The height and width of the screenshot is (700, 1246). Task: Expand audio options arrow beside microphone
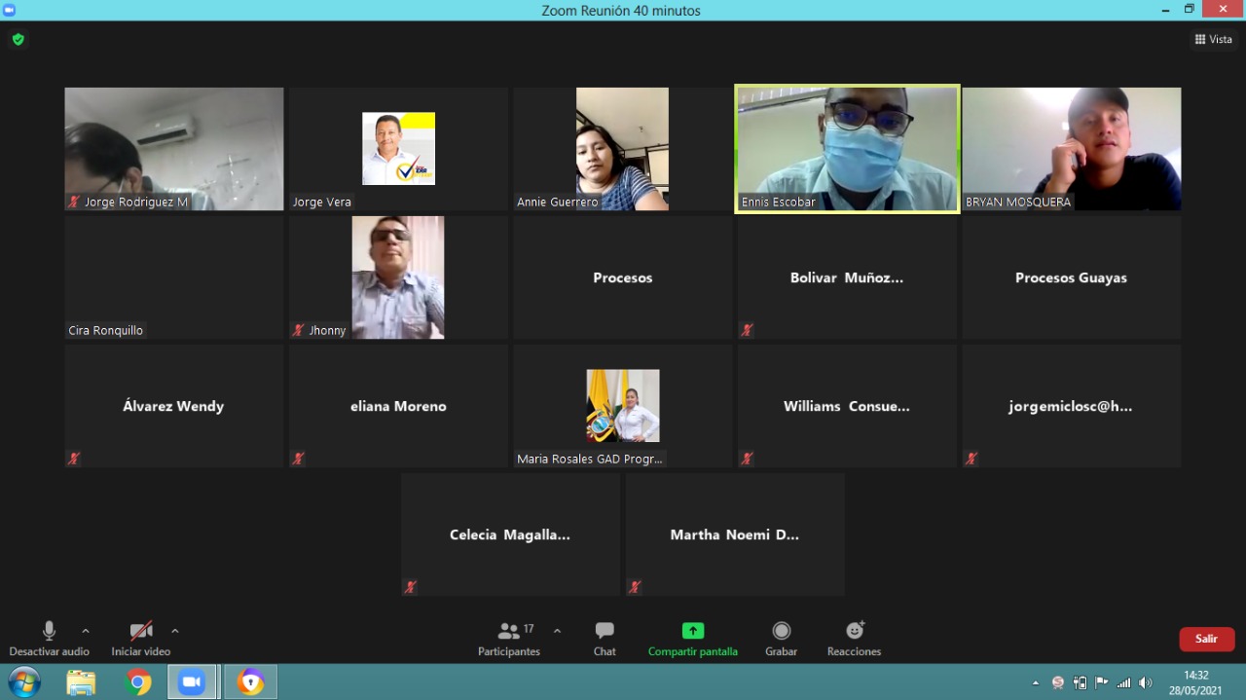pyautogui.click(x=86, y=631)
